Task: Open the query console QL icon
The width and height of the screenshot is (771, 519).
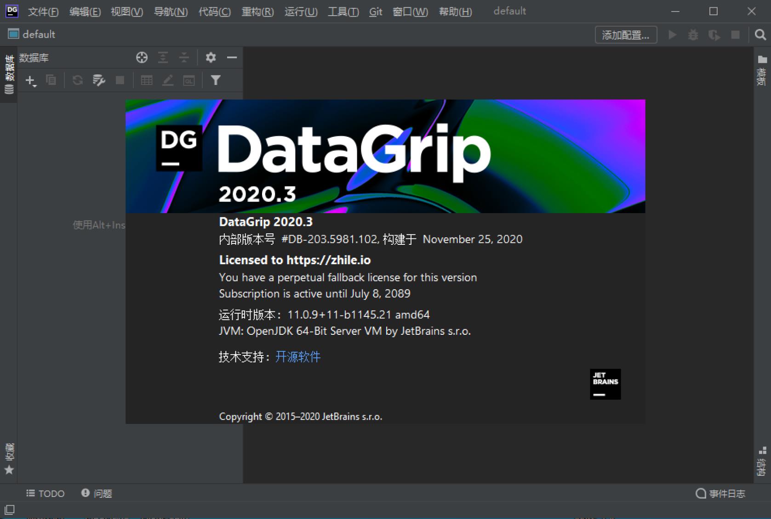Action: [x=189, y=80]
